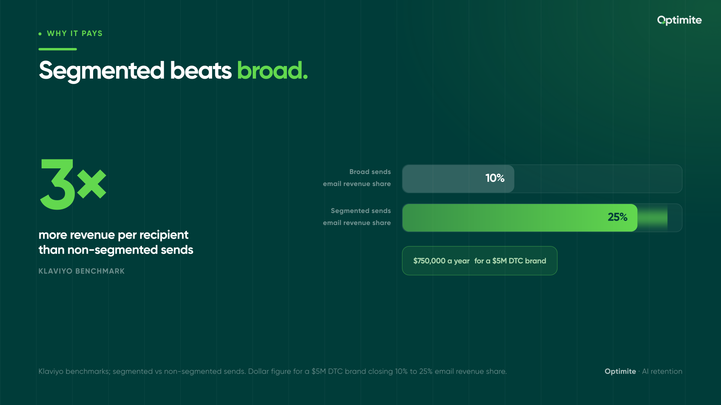Click the 10% value label
The width and height of the screenshot is (721, 405).
coord(495,178)
